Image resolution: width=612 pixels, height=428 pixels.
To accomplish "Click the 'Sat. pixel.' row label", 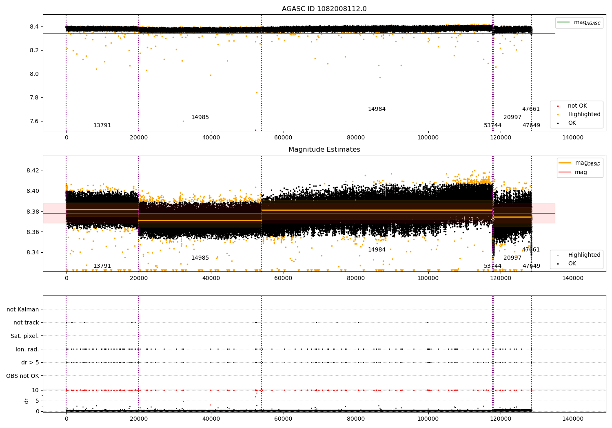I will click(x=25, y=336).
